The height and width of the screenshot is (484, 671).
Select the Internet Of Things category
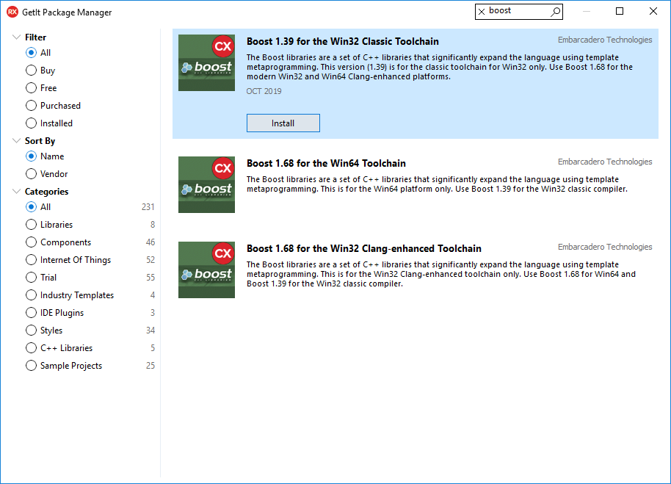(x=31, y=260)
